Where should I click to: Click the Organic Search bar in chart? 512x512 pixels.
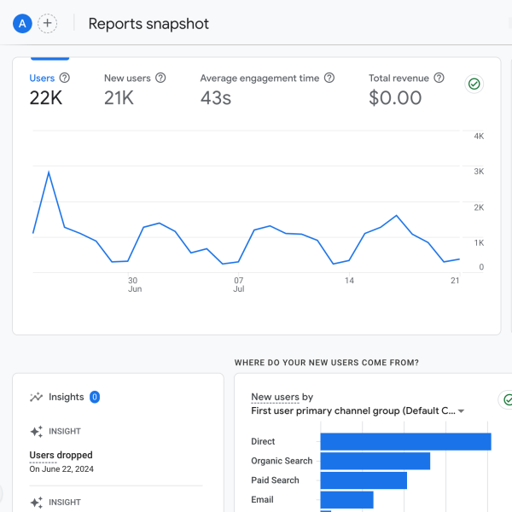pos(375,461)
